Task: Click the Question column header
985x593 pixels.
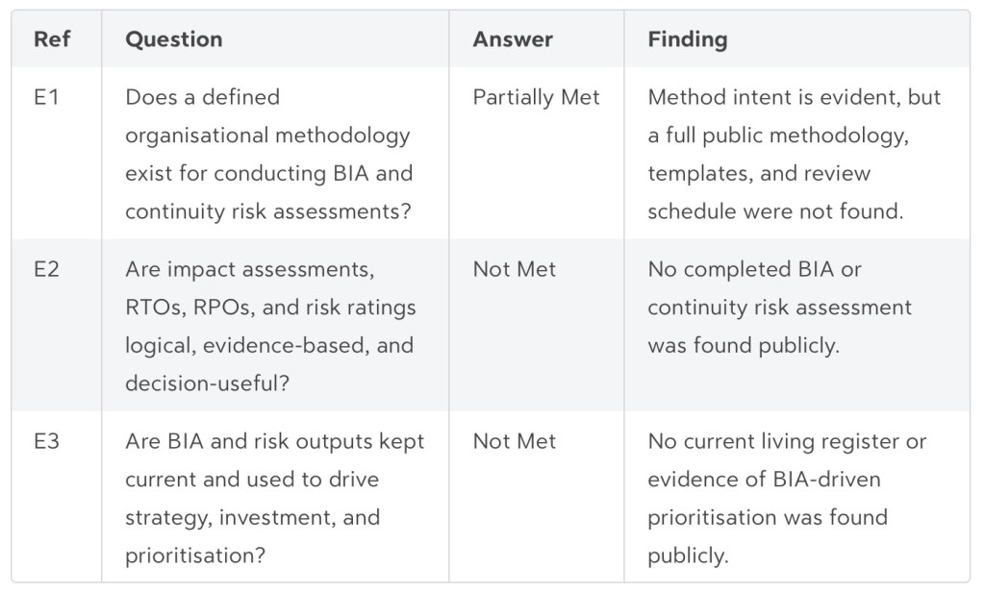Action: (x=173, y=39)
